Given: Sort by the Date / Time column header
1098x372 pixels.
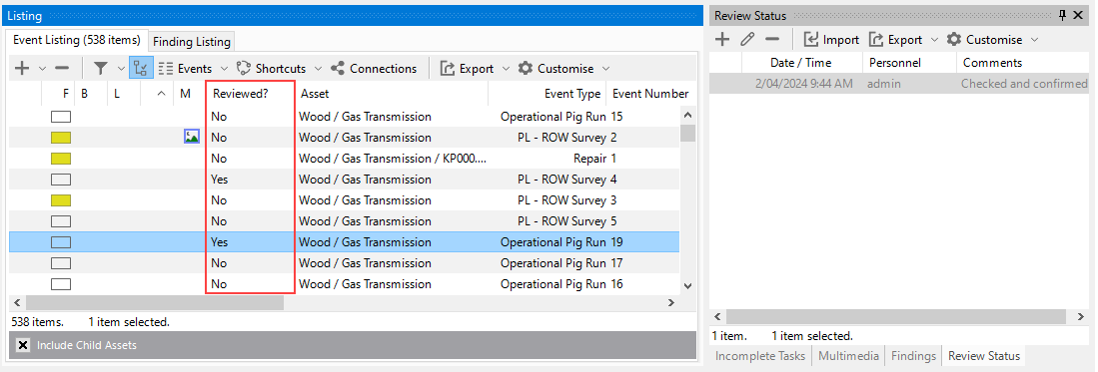Looking at the screenshot, I should point(801,62).
